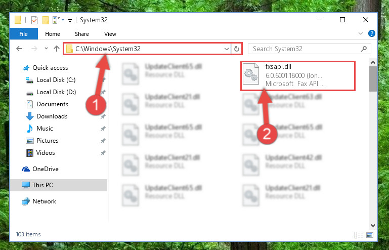Expand the ribbon with the chevron
The width and height of the screenshot is (389, 250).
click(361, 33)
